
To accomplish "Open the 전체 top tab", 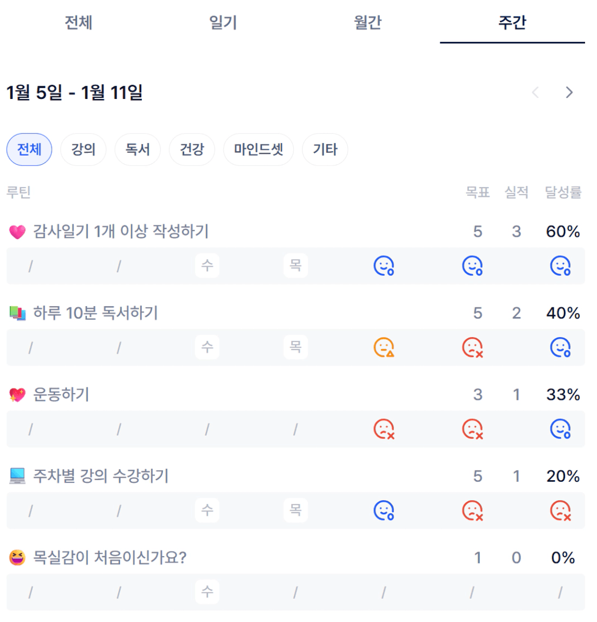I will (78, 23).
